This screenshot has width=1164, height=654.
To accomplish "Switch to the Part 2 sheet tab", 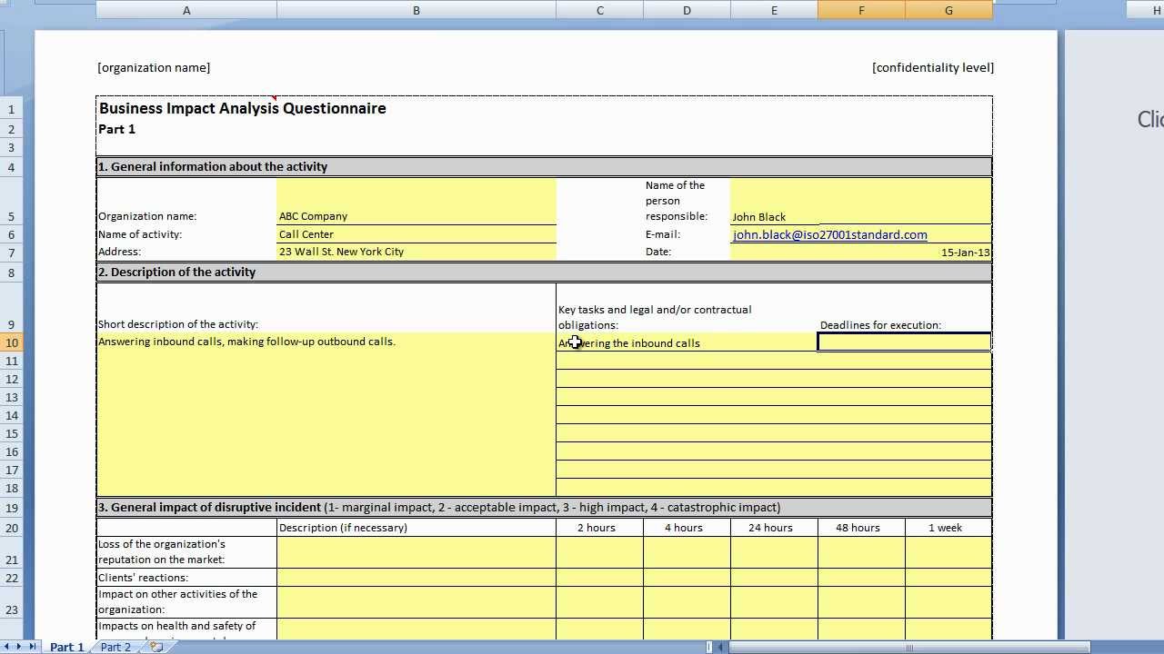I will pos(115,647).
